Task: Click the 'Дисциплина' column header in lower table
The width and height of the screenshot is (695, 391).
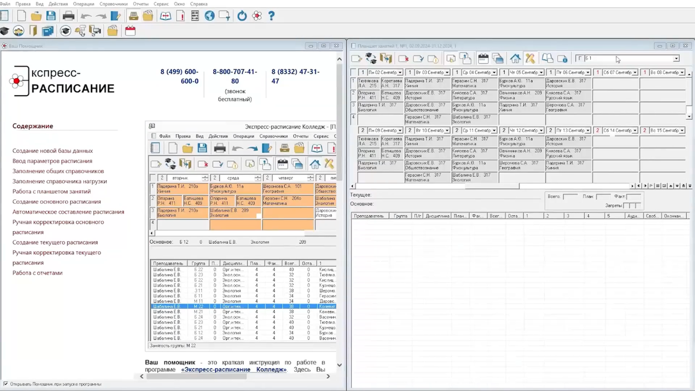Action: (x=438, y=216)
